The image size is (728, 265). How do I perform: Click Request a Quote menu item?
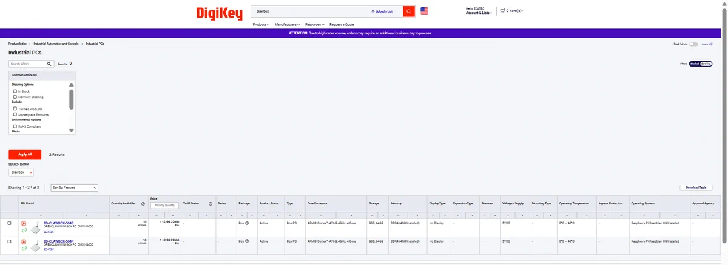tap(342, 24)
